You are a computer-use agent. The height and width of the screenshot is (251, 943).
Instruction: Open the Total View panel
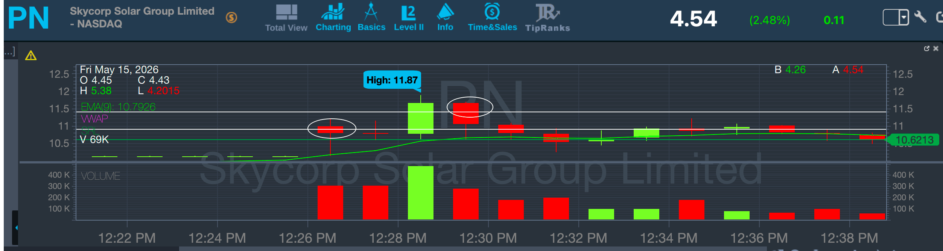point(286,18)
